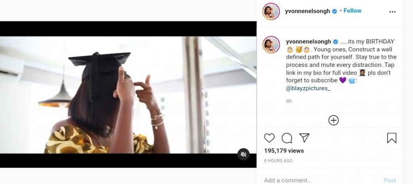Play or pause the graduation video
This screenshot has height=184, width=413.
[128, 95]
